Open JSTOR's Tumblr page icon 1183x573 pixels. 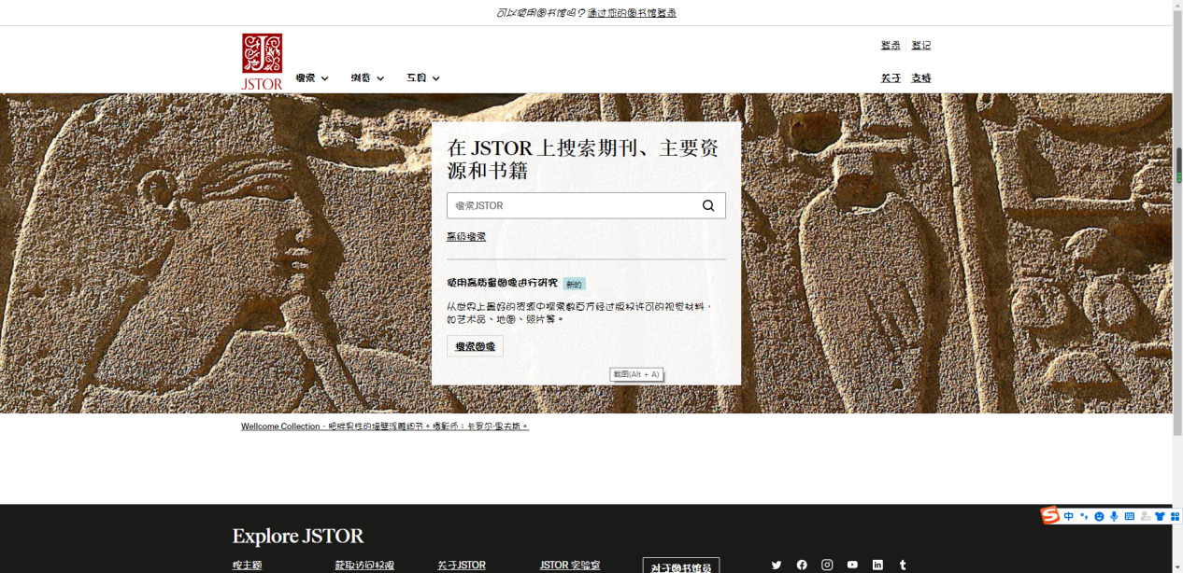[903, 565]
